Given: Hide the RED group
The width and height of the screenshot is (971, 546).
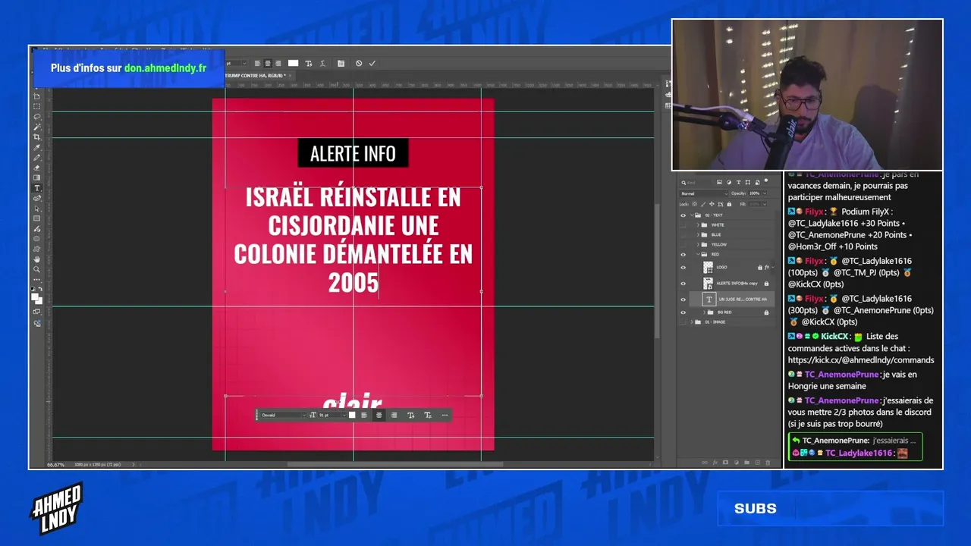Looking at the screenshot, I should pos(683,255).
